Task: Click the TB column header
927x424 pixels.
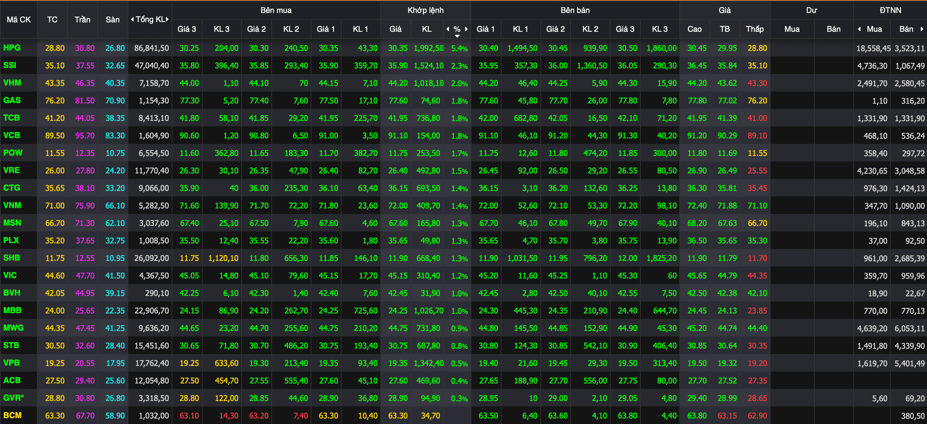Action: click(x=724, y=29)
